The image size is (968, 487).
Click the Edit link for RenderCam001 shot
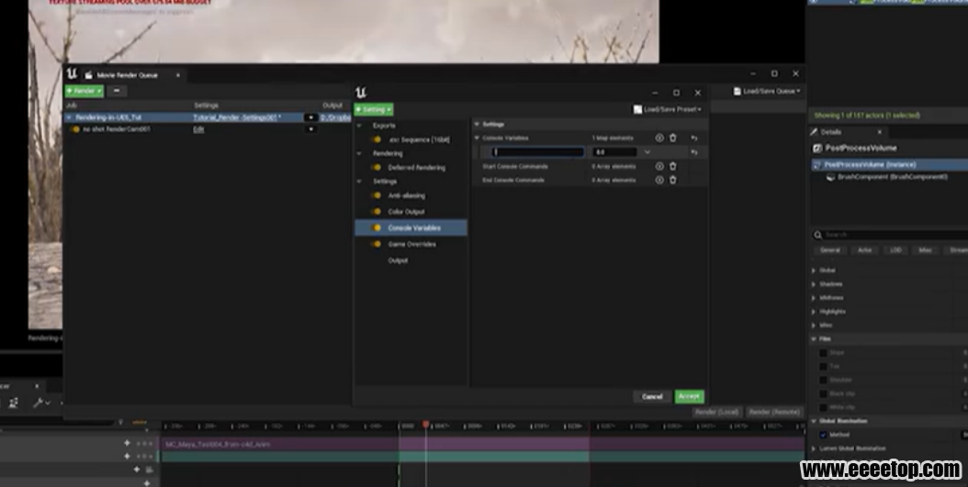tap(198, 129)
